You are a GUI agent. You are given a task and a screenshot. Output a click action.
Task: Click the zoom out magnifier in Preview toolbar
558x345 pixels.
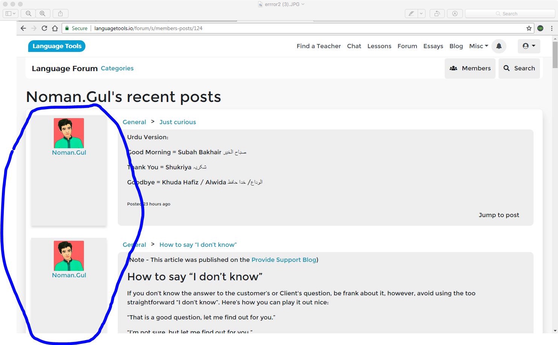(x=28, y=14)
